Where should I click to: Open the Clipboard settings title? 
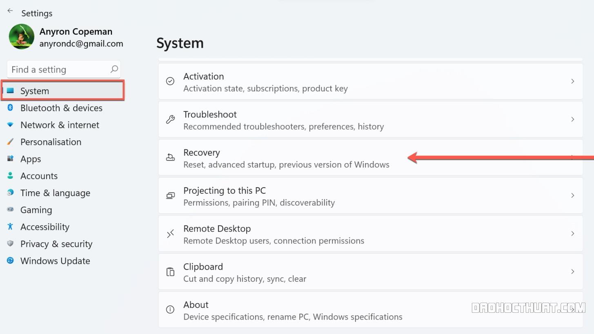[203, 267]
